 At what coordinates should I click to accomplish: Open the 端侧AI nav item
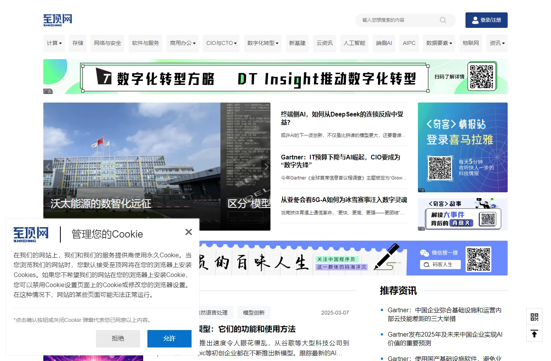tap(384, 43)
